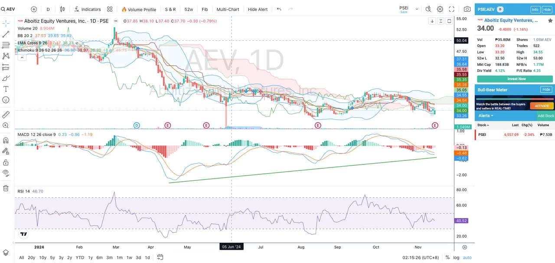Viewport: 555px width, 263px height.
Task: Sort watchlist by Stock column header
Action: coord(483,125)
